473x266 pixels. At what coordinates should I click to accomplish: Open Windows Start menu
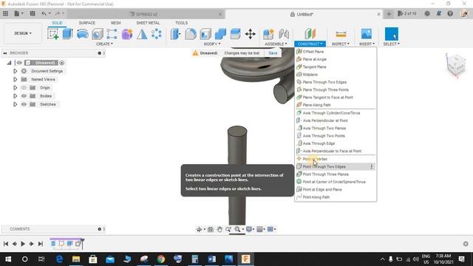click(8, 259)
